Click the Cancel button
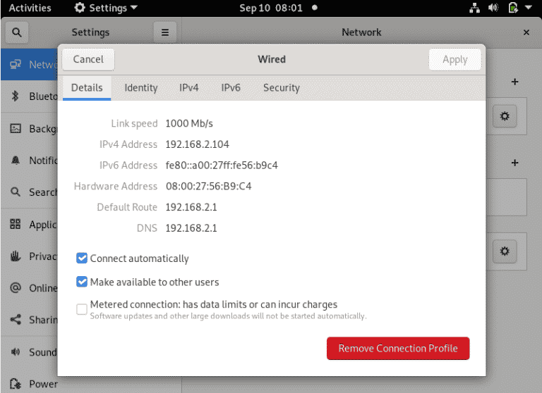 point(88,59)
